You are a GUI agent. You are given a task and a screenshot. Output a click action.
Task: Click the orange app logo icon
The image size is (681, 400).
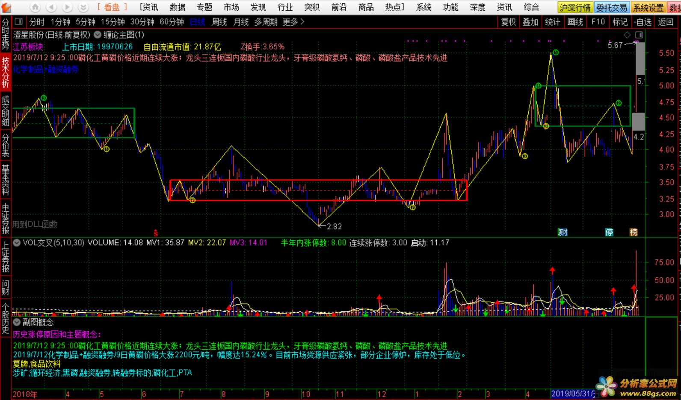[6, 7]
